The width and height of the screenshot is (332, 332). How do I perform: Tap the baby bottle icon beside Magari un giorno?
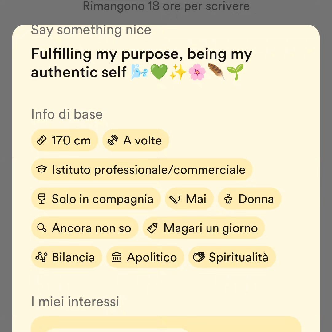point(153,228)
